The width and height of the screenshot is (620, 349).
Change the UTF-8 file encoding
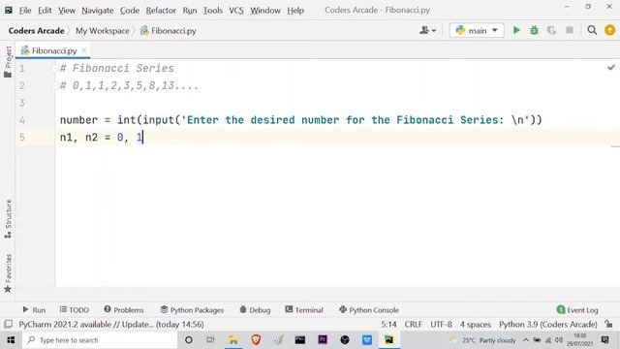click(x=442, y=324)
